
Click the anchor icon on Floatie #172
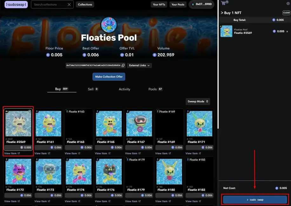tap(7, 159)
